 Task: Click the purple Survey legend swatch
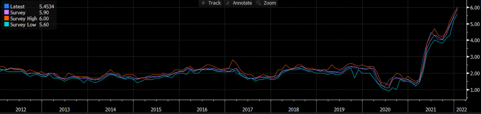(x=6, y=12)
